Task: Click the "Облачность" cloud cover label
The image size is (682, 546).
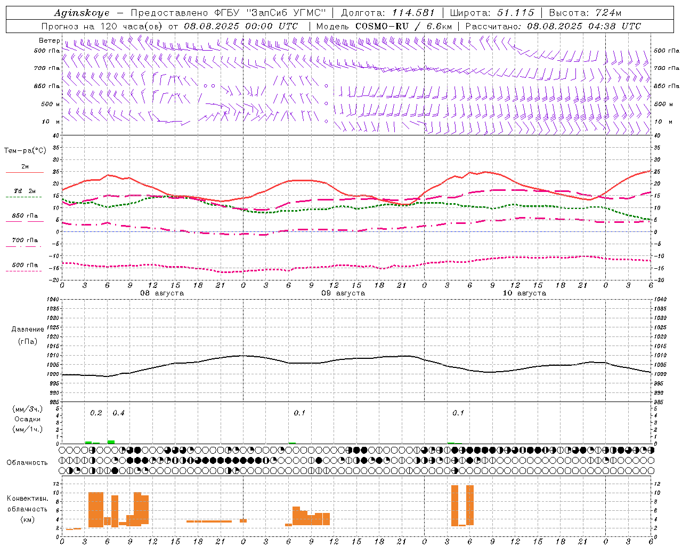Action: click(27, 462)
